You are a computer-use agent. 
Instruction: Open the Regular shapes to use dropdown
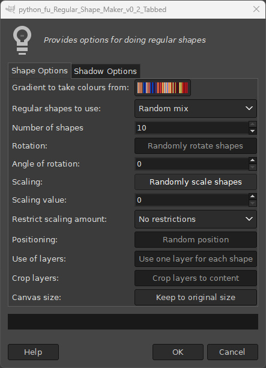tap(196, 108)
